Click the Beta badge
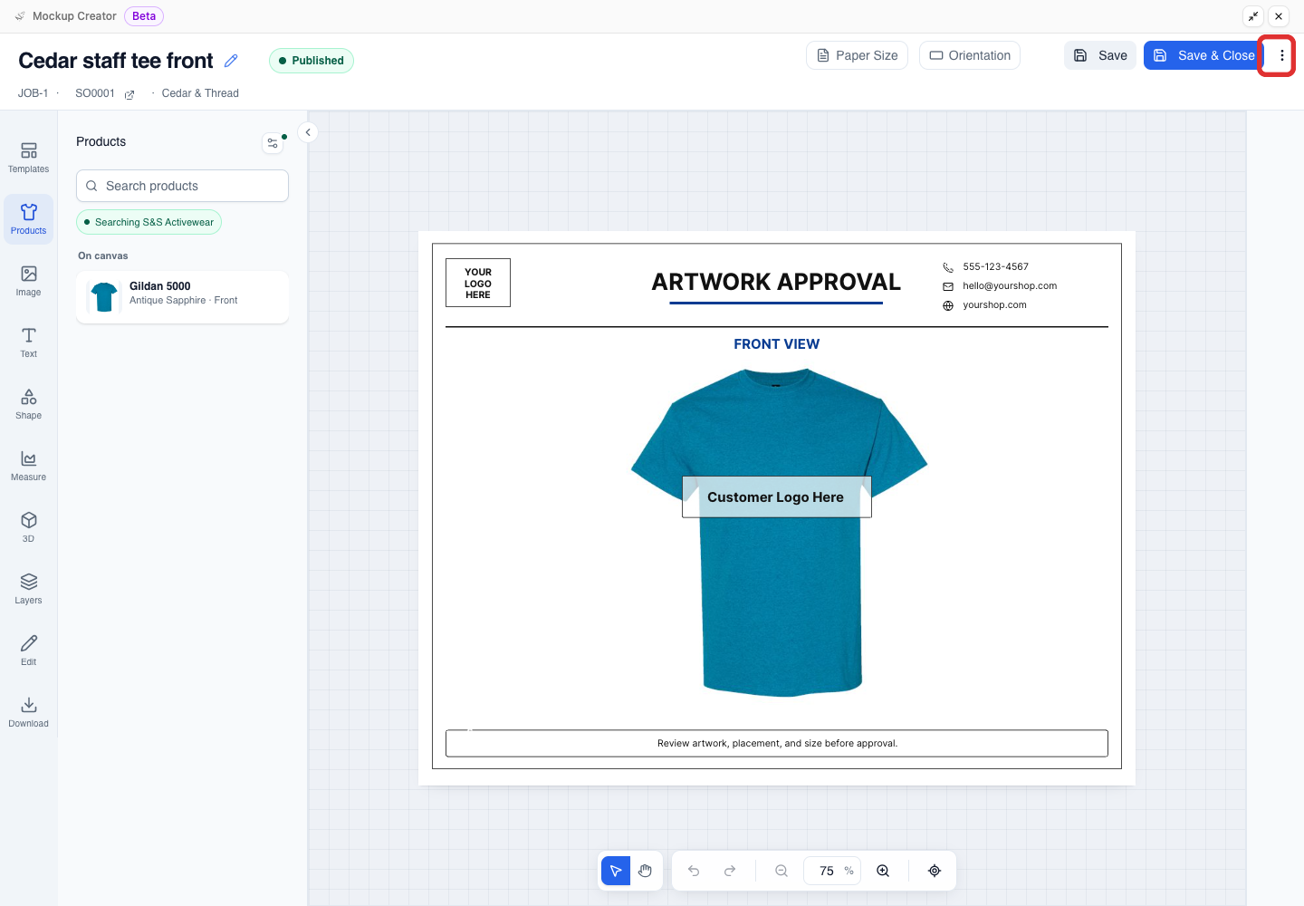The width and height of the screenshot is (1304, 906). coord(144,16)
